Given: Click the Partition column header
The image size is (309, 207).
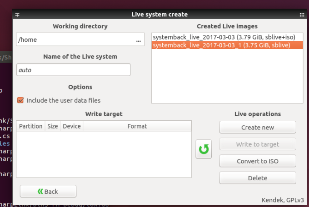Looking at the screenshot, I should (x=31, y=126).
